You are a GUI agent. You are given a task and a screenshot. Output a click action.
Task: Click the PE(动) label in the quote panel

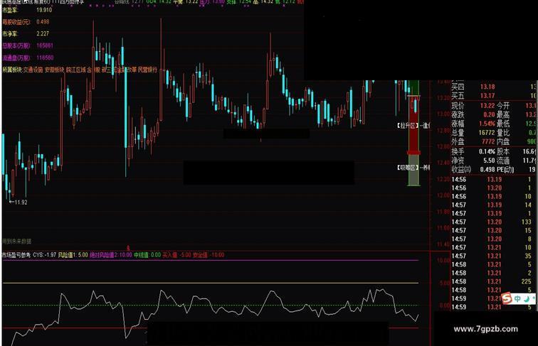tap(505, 169)
